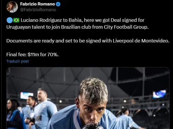Click the trophy being kissed
The height and width of the screenshot is (129, 173).
pyautogui.click(x=93, y=126)
